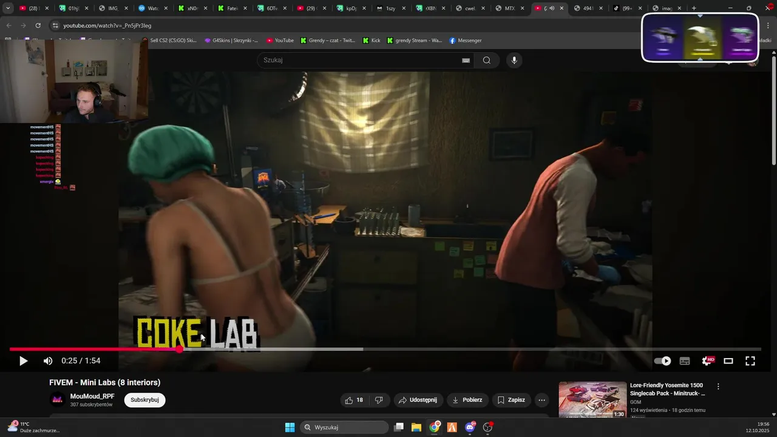Open options menu for Yosemite recommendation
The width and height of the screenshot is (777, 437).
point(718,387)
